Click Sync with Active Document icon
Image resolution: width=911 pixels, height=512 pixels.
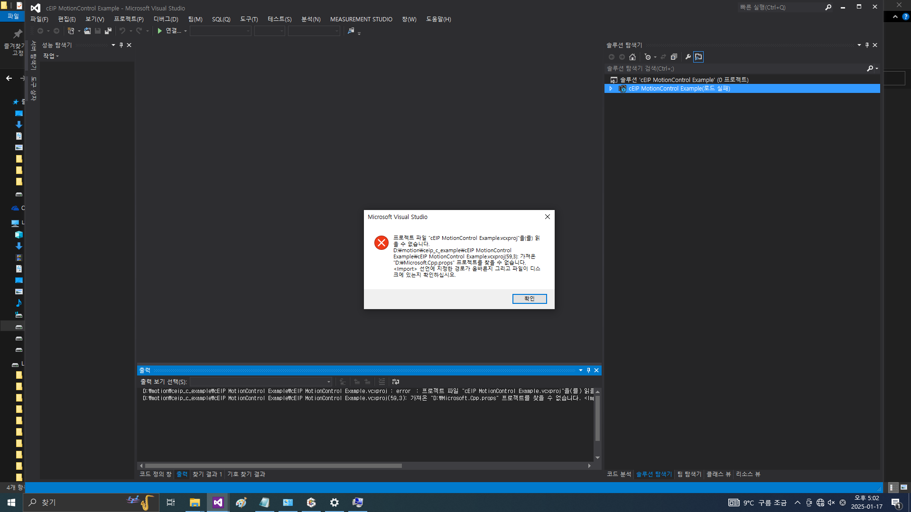tap(663, 57)
